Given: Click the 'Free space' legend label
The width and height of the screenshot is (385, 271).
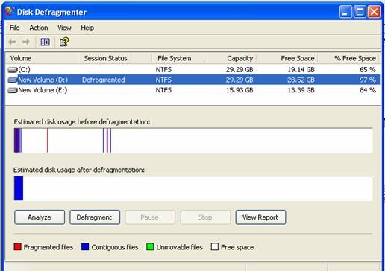Looking at the screenshot, I should click(x=237, y=247).
